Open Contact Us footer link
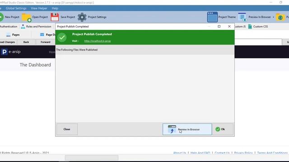289x162 pixels. [x=222, y=153]
